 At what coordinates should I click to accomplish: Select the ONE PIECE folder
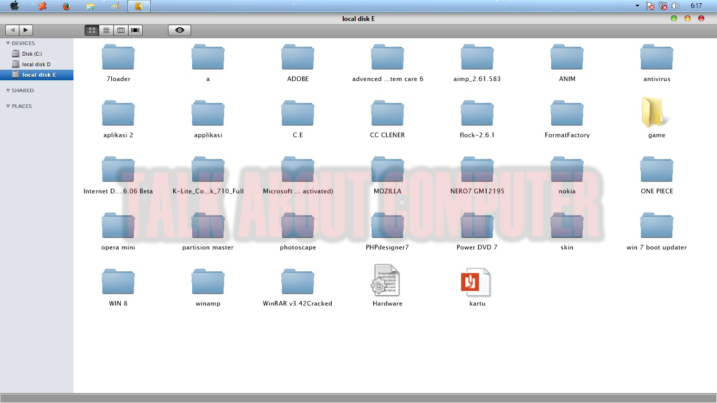point(657,175)
